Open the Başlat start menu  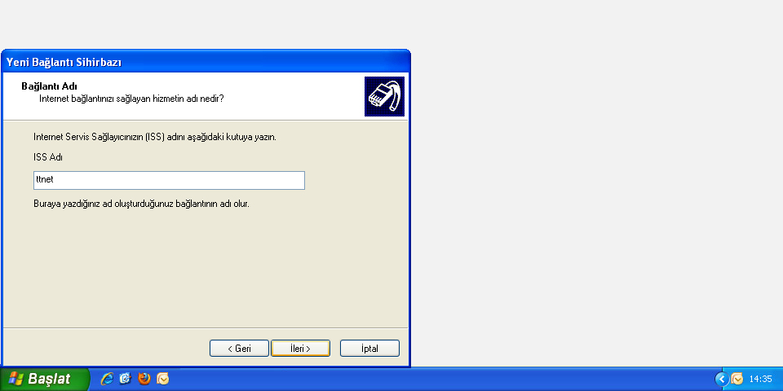(x=45, y=379)
